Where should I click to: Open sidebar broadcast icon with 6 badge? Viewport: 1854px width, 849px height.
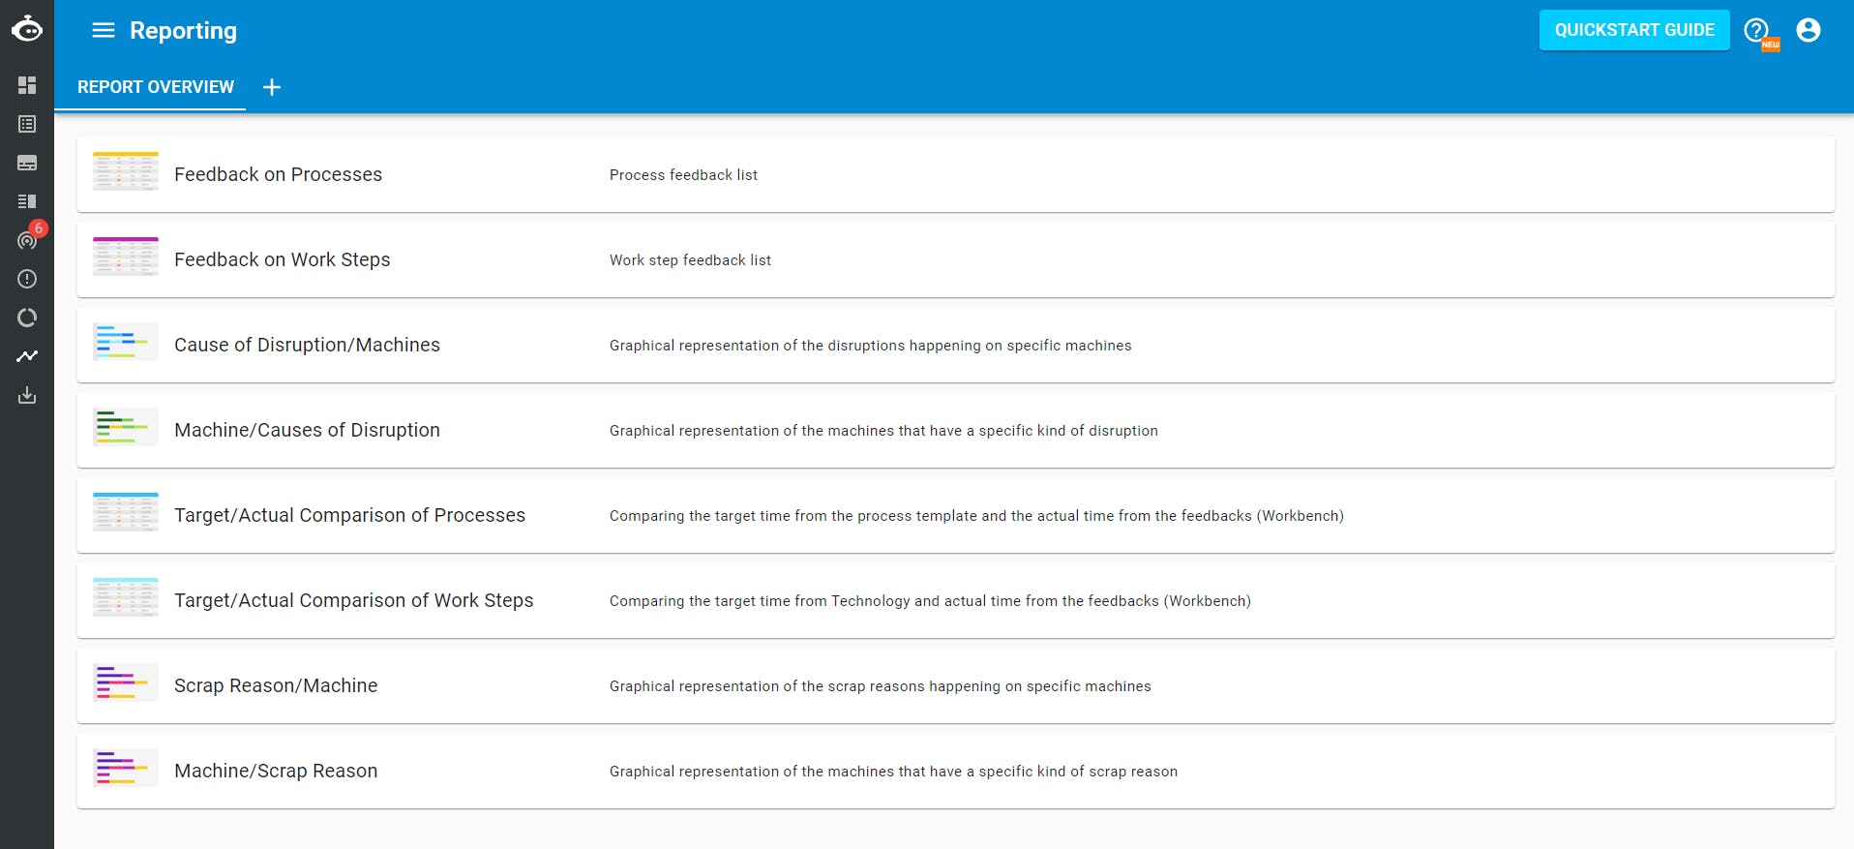tap(27, 240)
